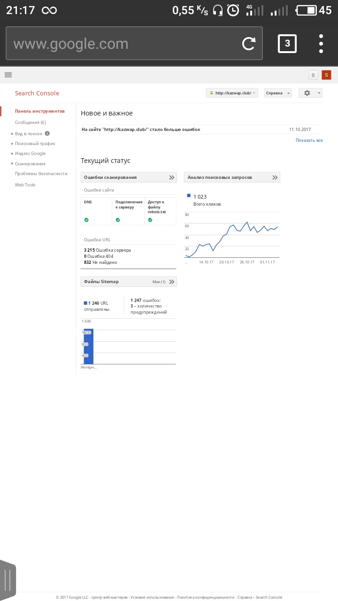Tap the browser reload icon
This screenshot has width=338, height=601.
point(248,44)
